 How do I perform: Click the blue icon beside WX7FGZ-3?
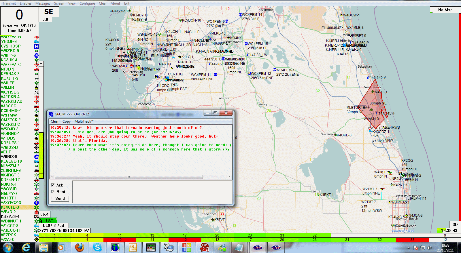click(x=36, y=203)
